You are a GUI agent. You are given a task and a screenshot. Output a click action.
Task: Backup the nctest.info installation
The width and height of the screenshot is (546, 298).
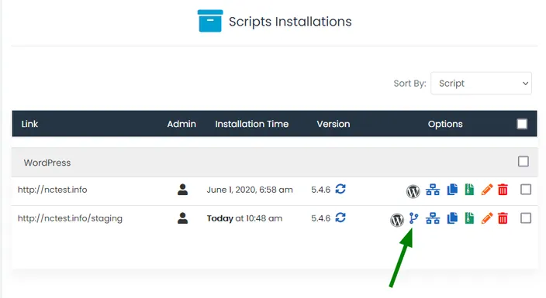pyautogui.click(x=469, y=190)
